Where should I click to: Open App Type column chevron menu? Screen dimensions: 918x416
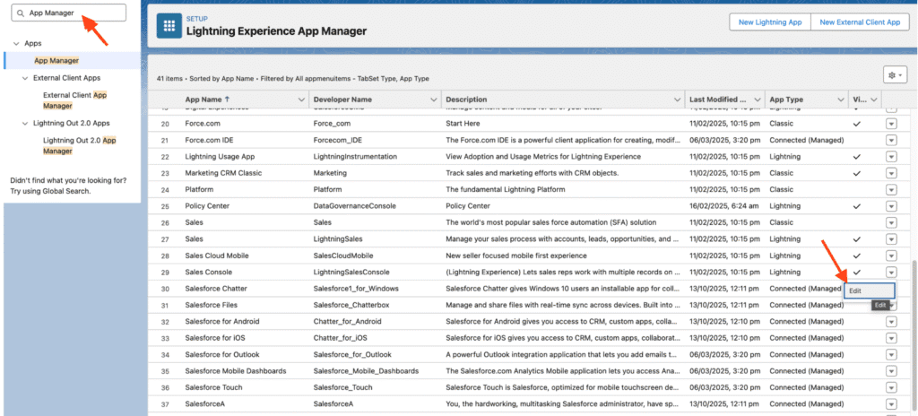[840, 100]
